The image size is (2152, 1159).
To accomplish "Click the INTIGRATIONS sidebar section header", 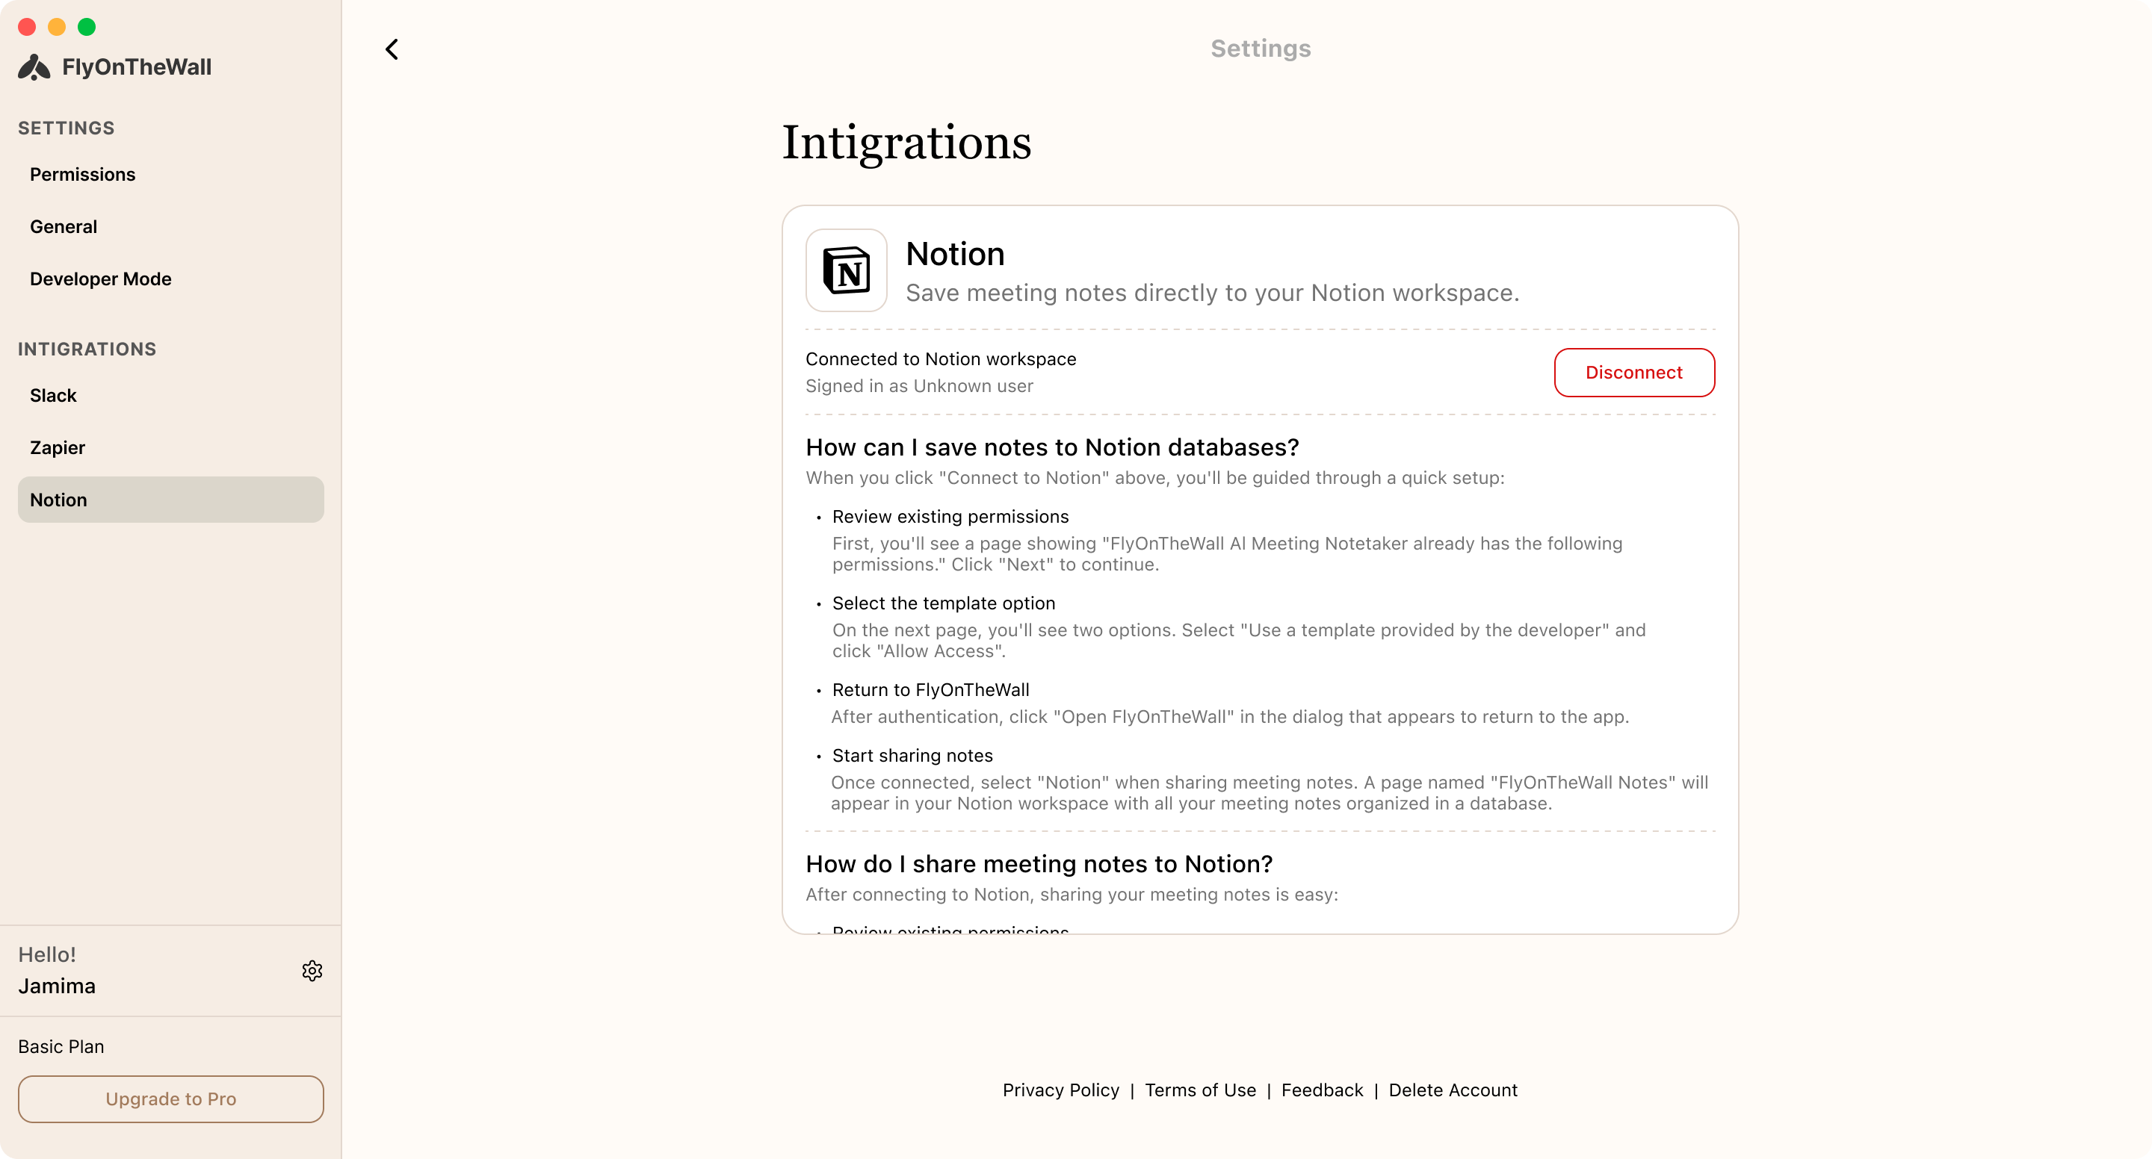I will [87, 349].
